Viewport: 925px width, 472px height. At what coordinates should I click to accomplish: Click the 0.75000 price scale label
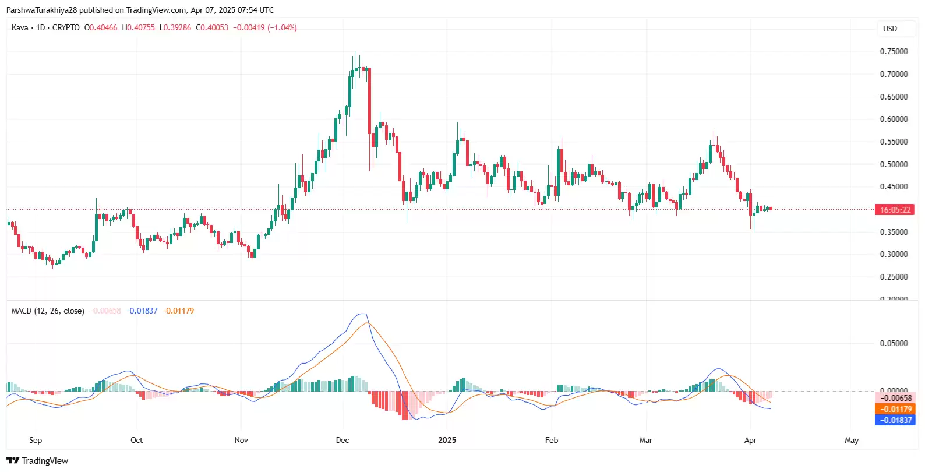894,51
